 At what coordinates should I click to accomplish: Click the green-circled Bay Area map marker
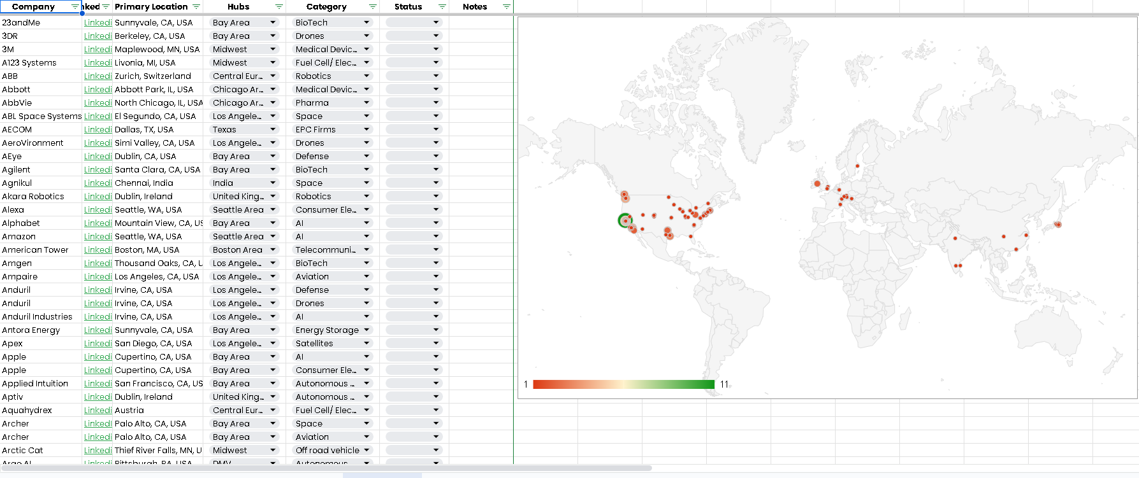(625, 220)
